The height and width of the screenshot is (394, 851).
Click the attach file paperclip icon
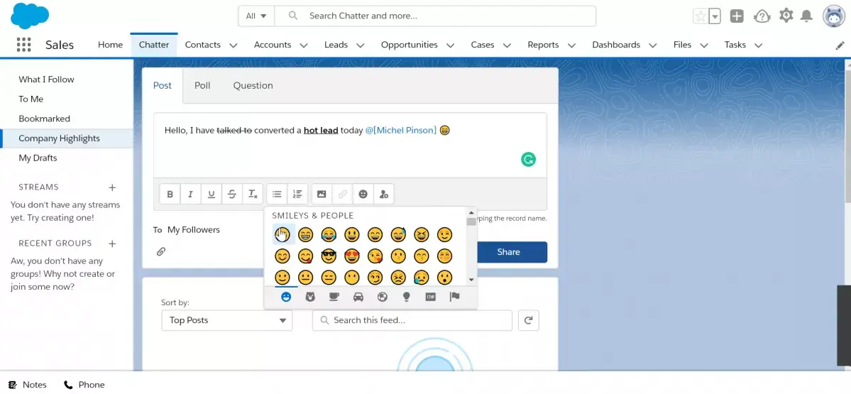point(160,251)
